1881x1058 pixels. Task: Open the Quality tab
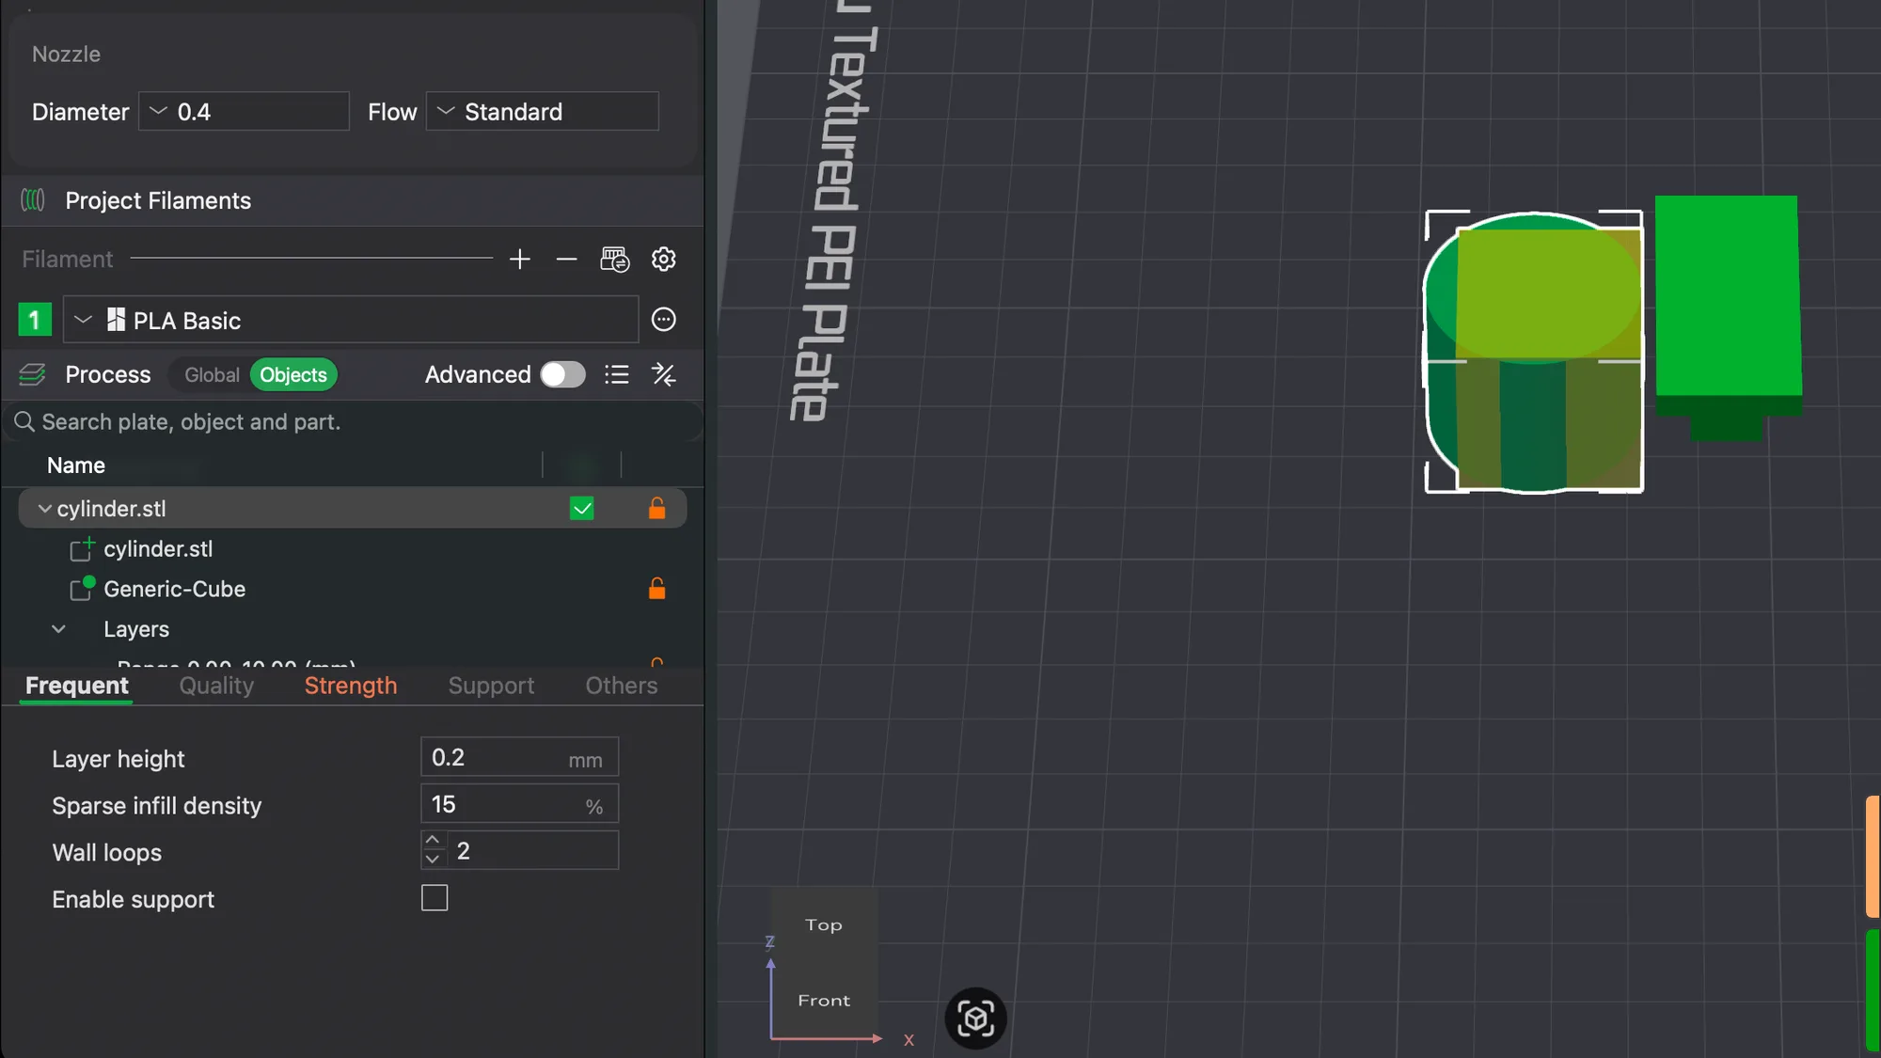tap(216, 686)
